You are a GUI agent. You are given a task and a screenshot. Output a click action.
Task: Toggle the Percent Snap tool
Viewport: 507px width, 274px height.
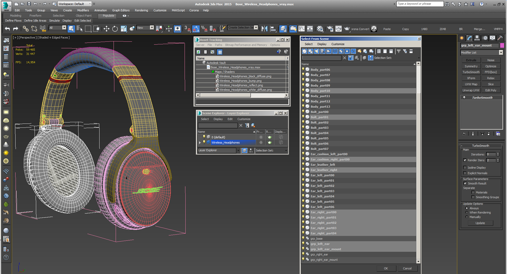click(x=204, y=29)
